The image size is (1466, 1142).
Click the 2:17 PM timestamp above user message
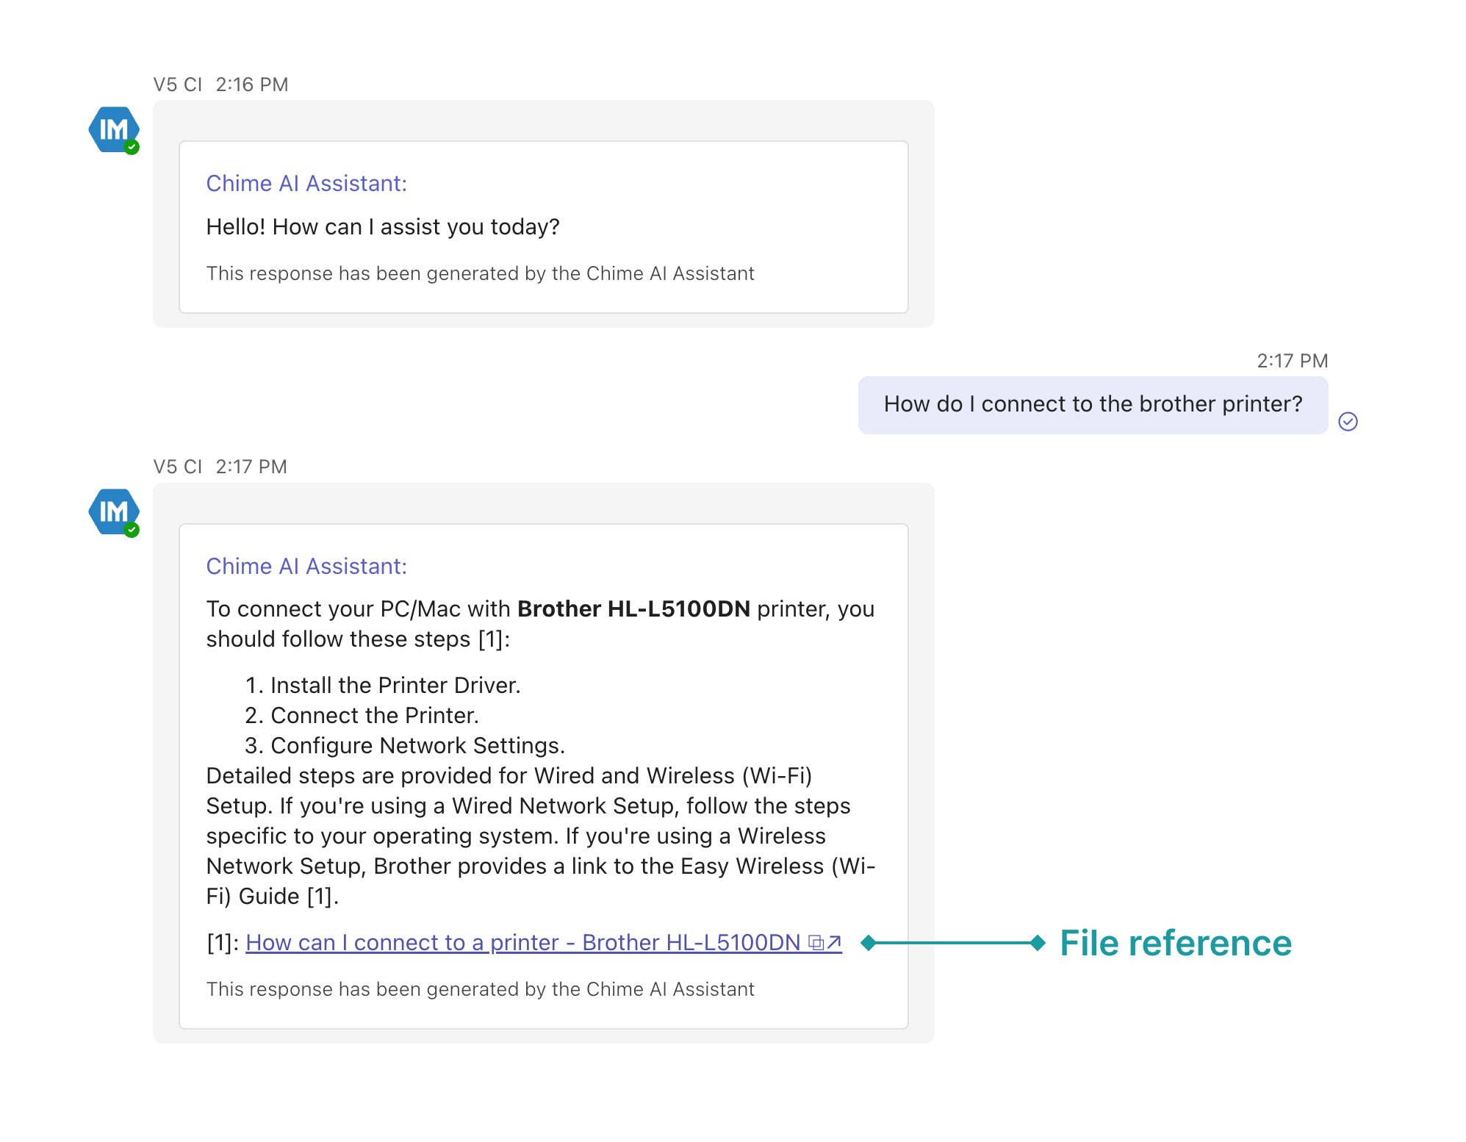(1292, 361)
